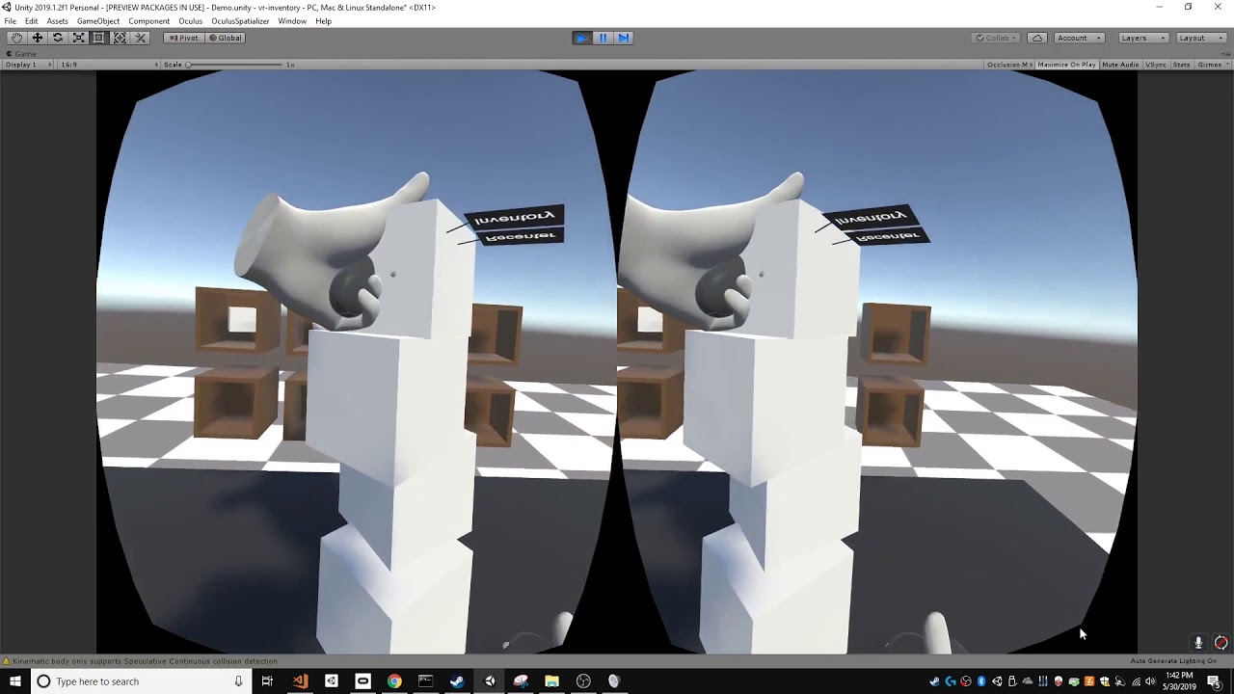The image size is (1234, 694).
Task: Select the Scale tool
Action: (x=78, y=38)
